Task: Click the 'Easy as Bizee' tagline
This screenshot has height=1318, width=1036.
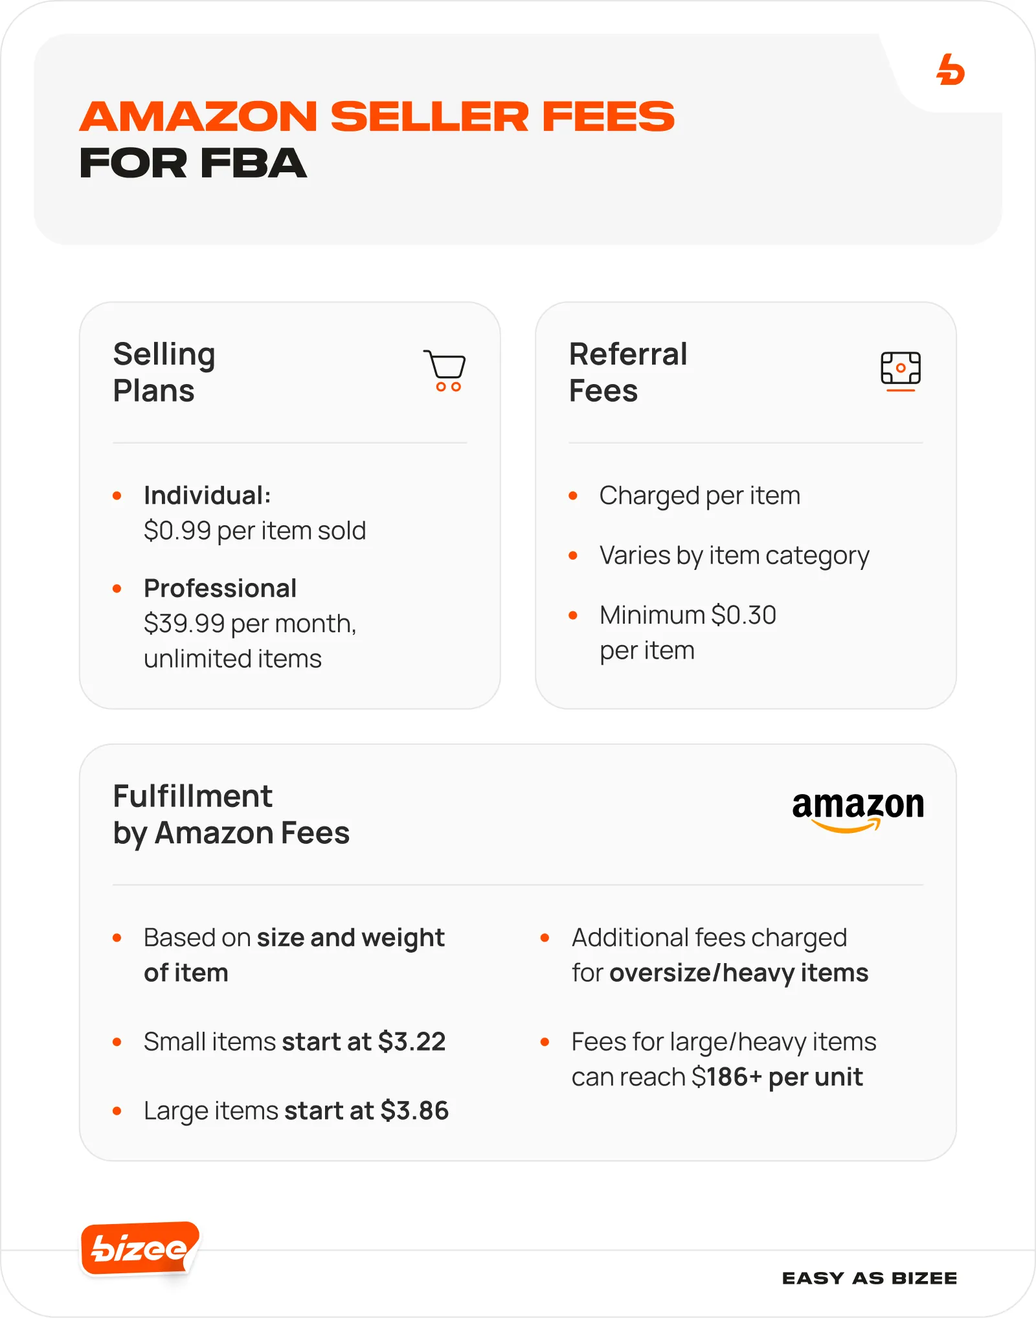Action: (869, 1278)
